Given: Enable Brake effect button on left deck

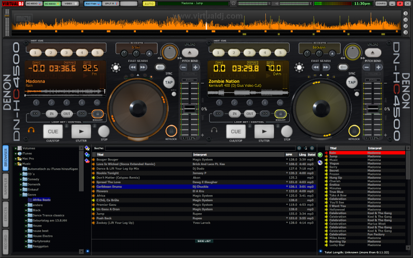Looking at the screenshot, I should [x=149, y=54].
